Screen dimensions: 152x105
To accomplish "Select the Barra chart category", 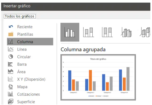I will pos(30,64).
